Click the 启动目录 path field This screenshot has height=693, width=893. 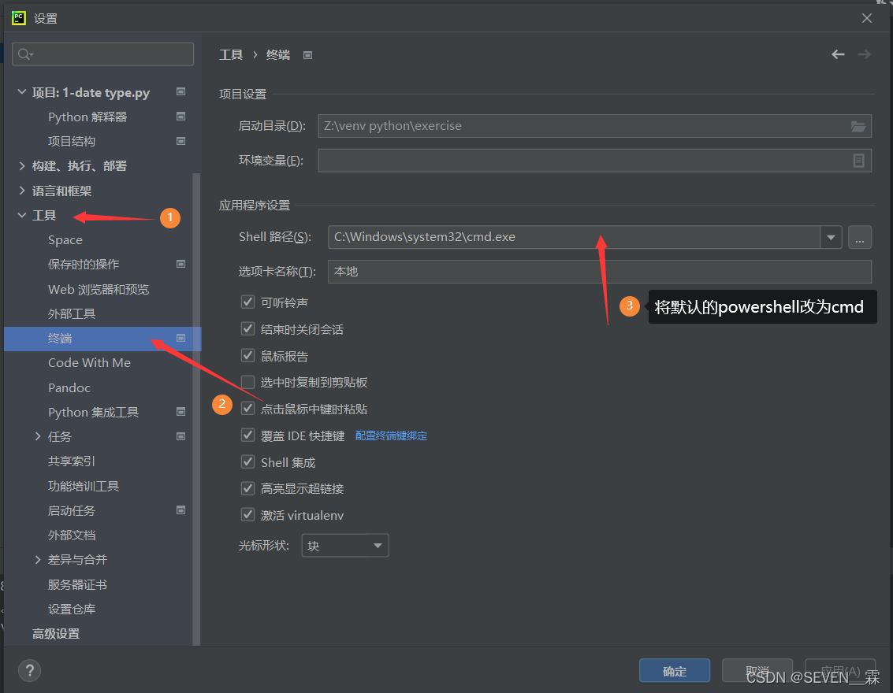tap(594, 126)
